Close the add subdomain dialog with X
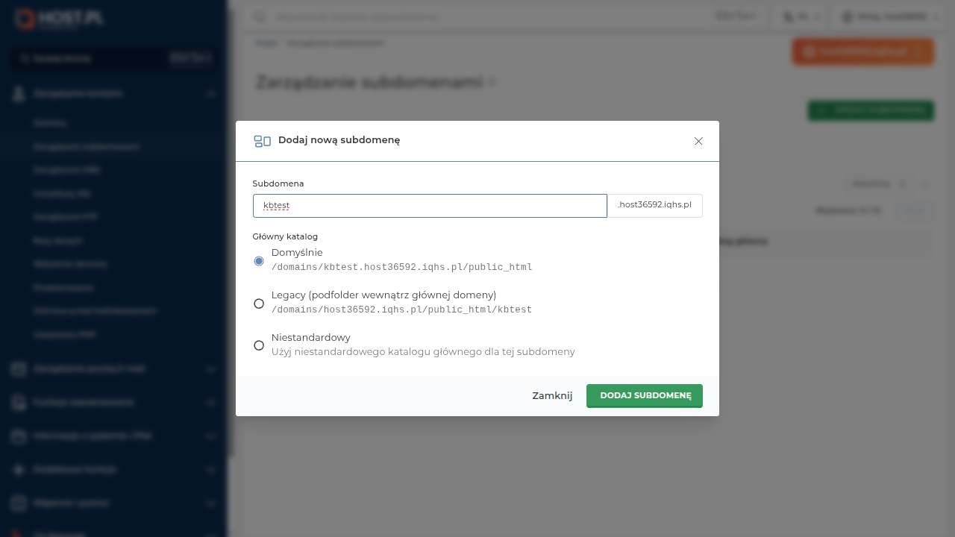955x537 pixels. point(698,141)
